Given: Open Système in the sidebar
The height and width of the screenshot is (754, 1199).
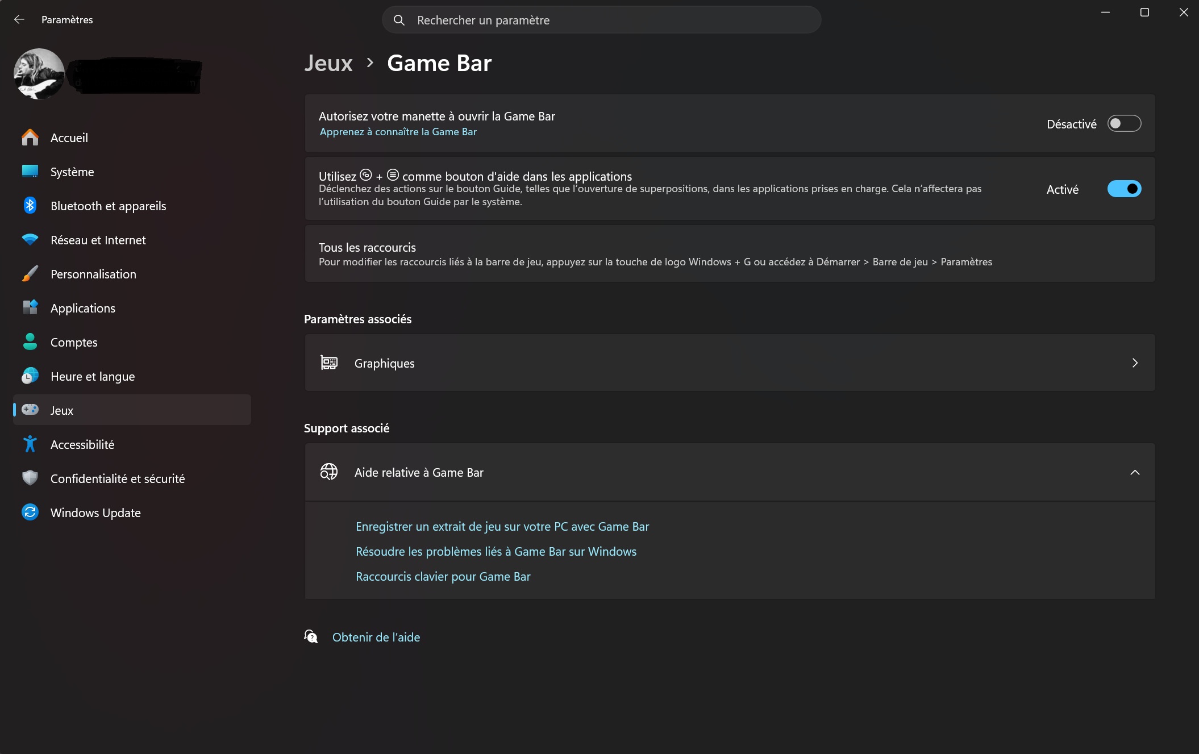Looking at the screenshot, I should pos(72,172).
